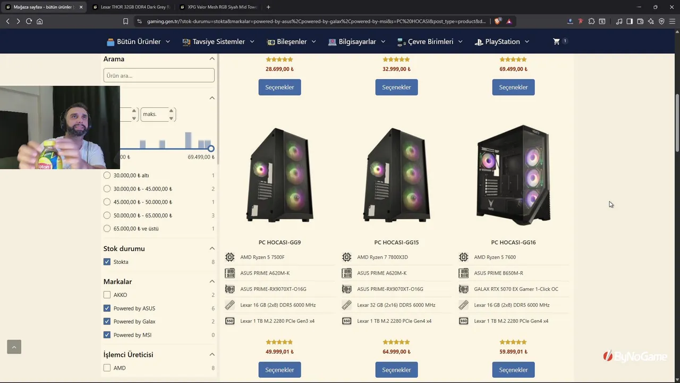
Task: Click the SSD icon in PC HOCASI-GG15 specs
Action: pyautogui.click(x=347, y=321)
